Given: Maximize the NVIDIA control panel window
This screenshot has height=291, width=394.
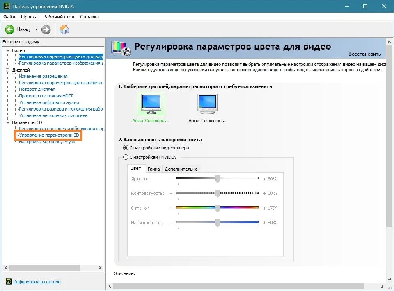Looking at the screenshot, I should (365, 6).
